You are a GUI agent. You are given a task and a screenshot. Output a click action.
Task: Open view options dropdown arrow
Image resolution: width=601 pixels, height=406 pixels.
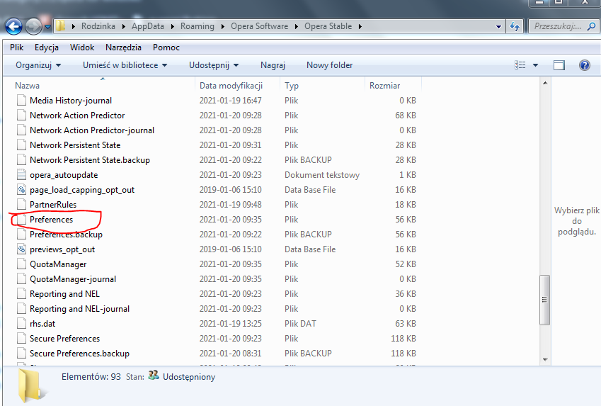point(535,65)
